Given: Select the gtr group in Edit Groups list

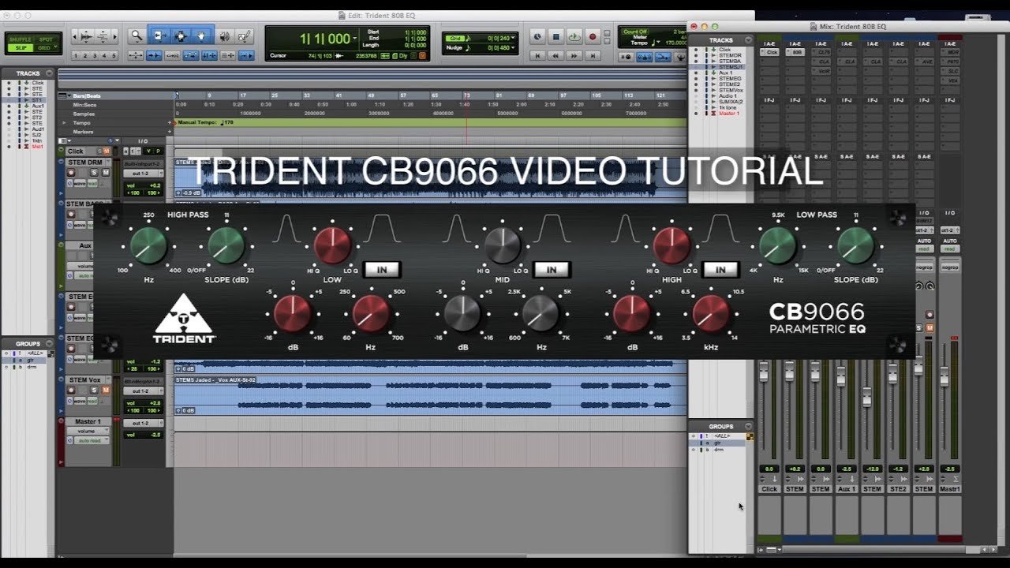Looking at the screenshot, I should tap(32, 360).
